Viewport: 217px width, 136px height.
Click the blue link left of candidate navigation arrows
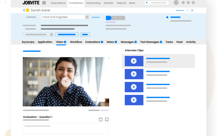[x=180, y=10]
